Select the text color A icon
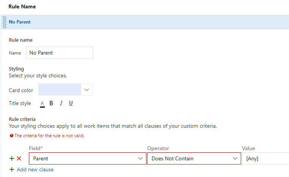 (42, 103)
